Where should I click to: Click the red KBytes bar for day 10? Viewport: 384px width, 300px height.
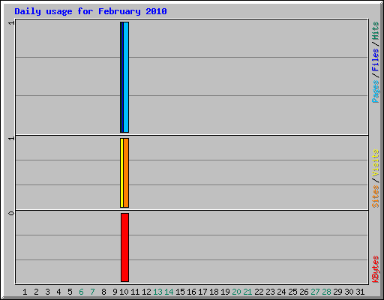[125, 247]
